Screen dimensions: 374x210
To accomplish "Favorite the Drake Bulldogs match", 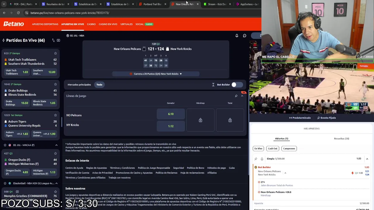I will [55, 84].
